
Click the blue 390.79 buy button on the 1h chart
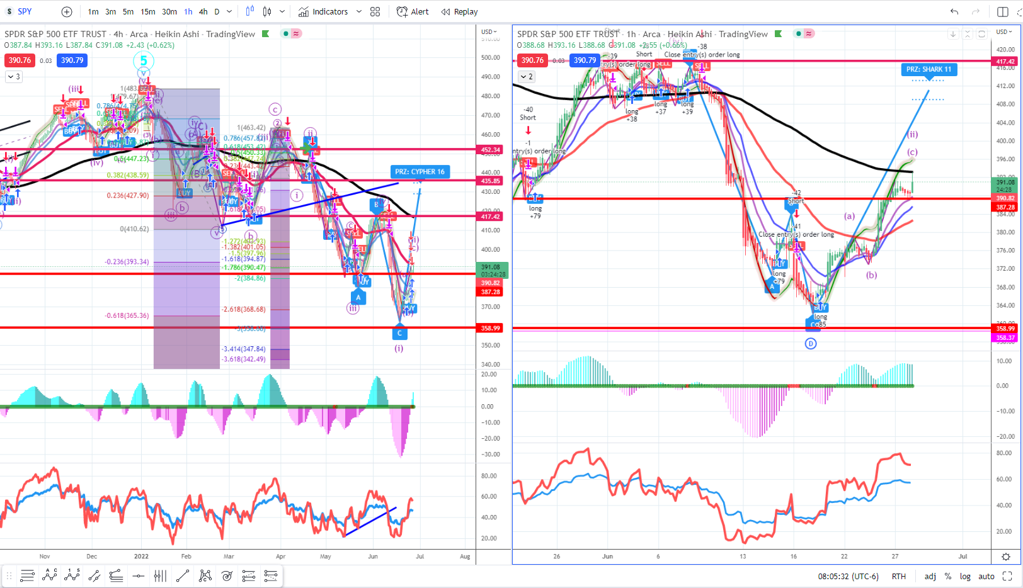pos(585,60)
